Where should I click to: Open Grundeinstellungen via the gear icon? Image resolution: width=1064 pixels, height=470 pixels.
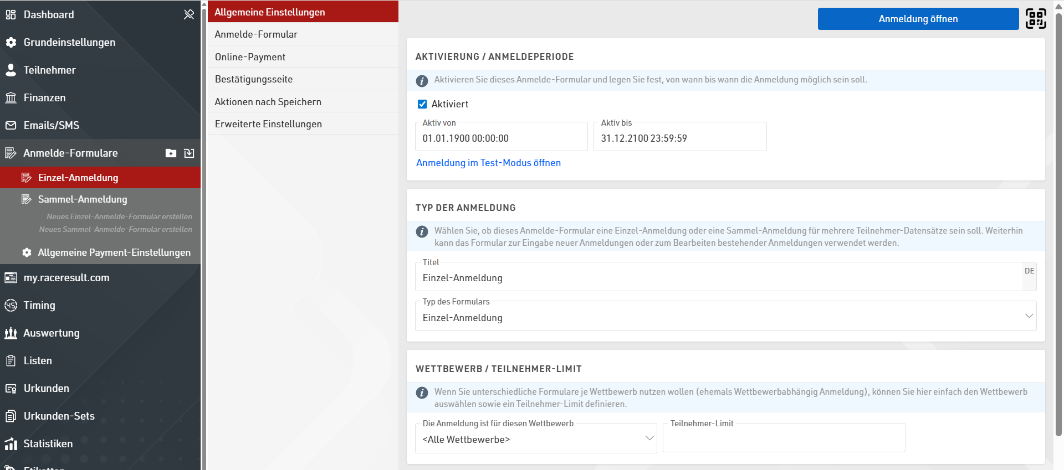[11, 43]
